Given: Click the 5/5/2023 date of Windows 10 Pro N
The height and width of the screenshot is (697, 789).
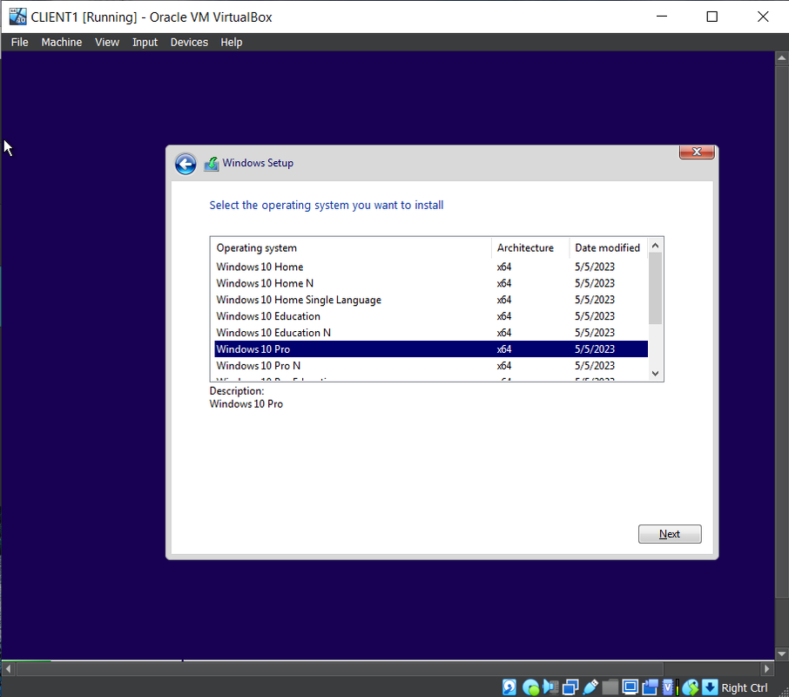Looking at the screenshot, I should pyautogui.click(x=595, y=366).
